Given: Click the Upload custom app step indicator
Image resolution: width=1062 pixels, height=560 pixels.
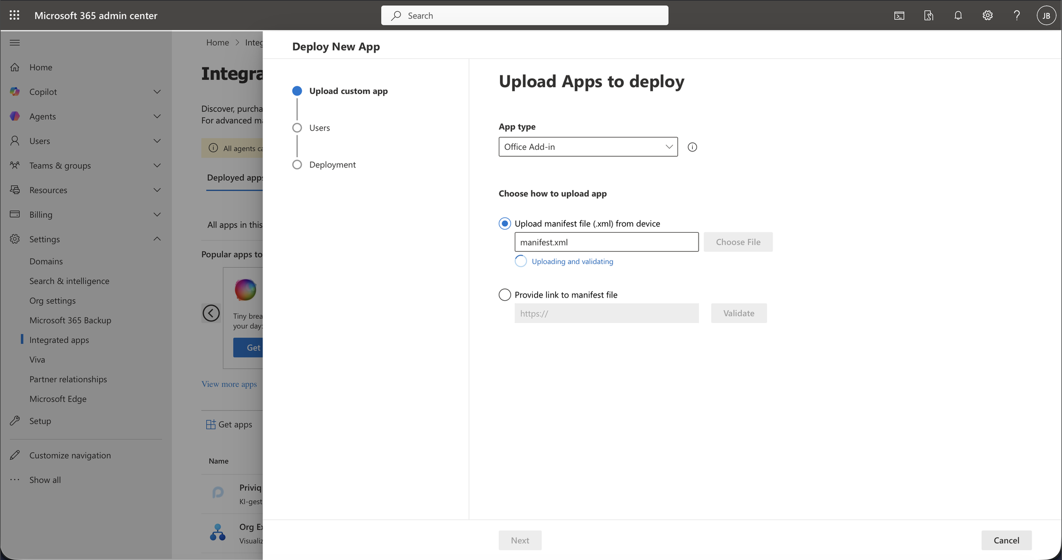Looking at the screenshot, I should (296, 91).
